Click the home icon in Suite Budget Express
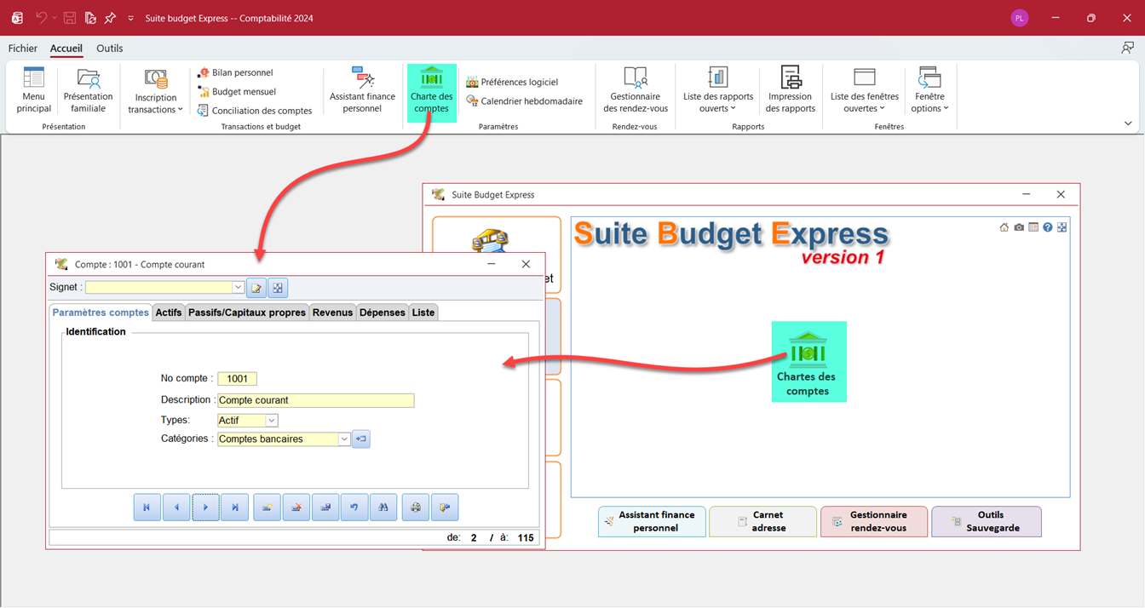The image size is (1145, 608). (1004, 227)
